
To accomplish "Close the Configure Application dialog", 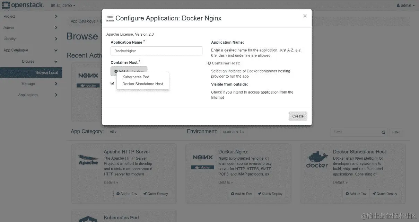I will click(305, 16).
